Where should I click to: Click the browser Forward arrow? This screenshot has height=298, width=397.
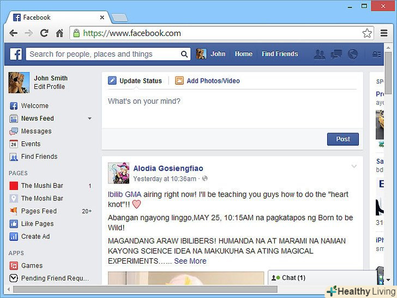click(28, 33)
